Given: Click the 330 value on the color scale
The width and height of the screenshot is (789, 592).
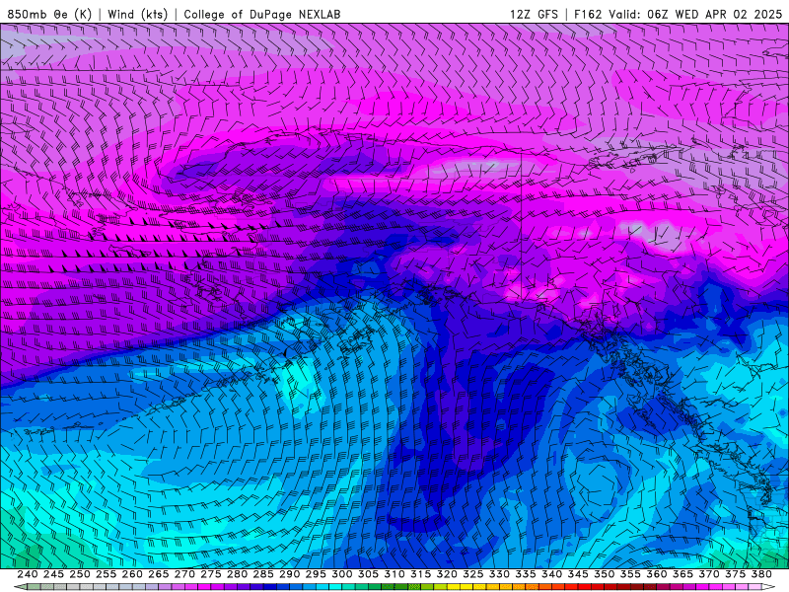Looking at the screenshot, I should 500,574.
